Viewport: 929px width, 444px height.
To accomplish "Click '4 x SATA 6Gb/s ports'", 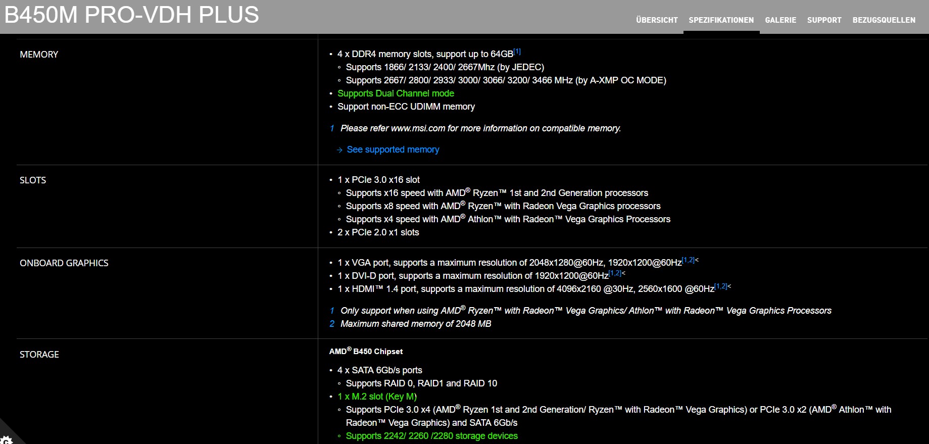I will (380, 370).
